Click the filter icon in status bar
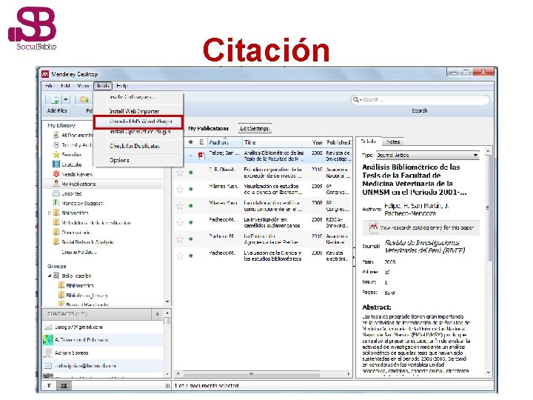The width and height of the screenshot is (533, 400). [50, 386]
